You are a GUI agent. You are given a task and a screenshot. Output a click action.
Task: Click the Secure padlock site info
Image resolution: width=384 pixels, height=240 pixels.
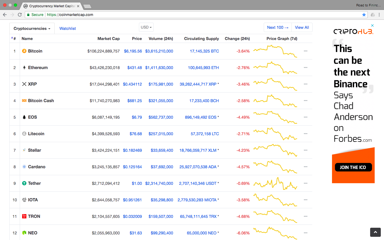point(35,15)
